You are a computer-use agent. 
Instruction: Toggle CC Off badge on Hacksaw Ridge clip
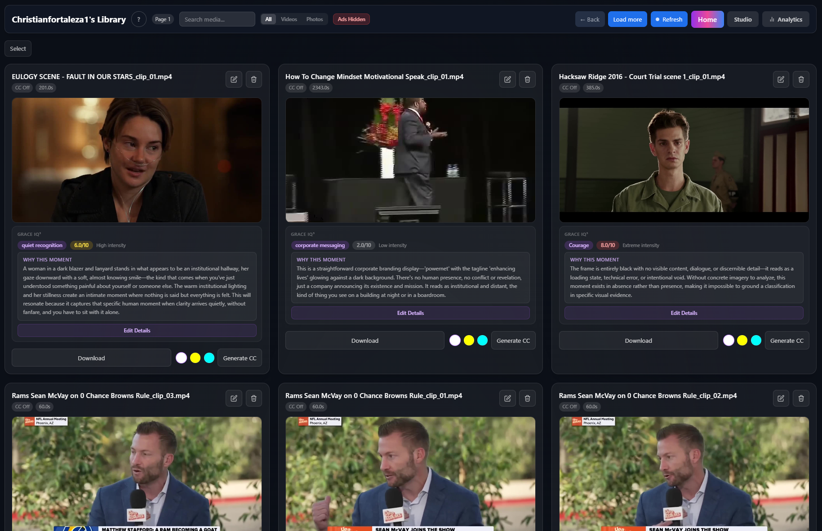coord(569,88)
